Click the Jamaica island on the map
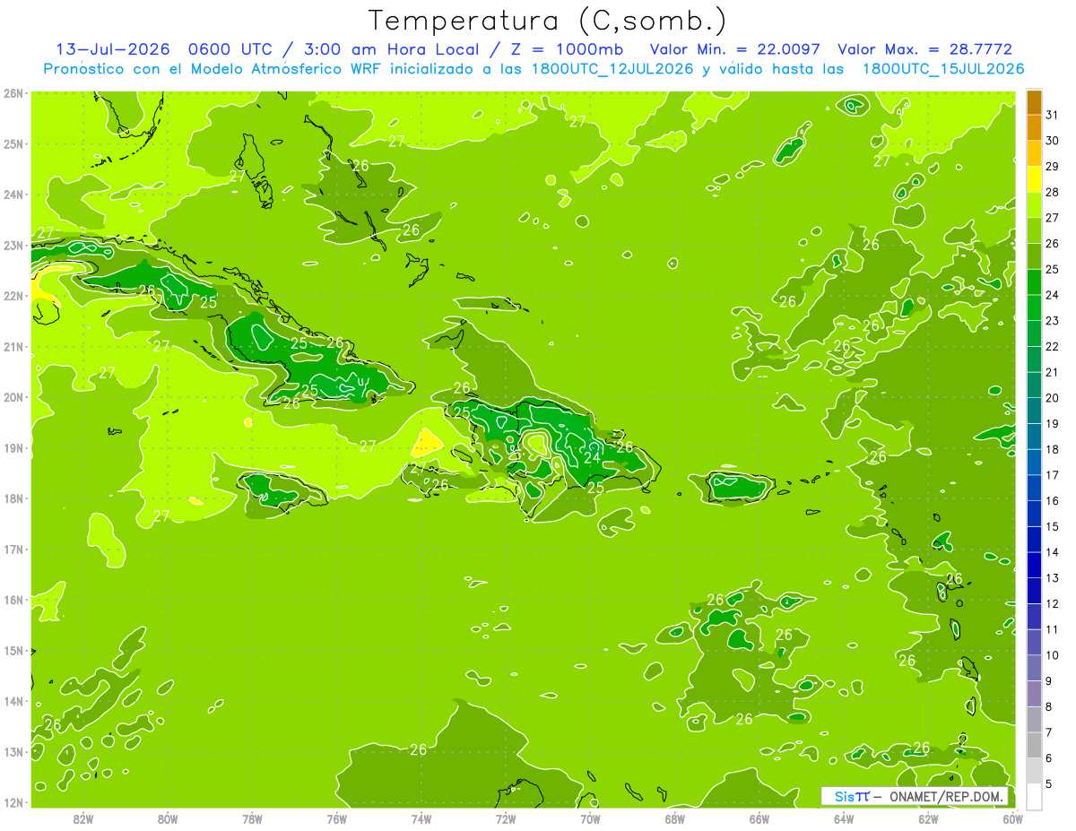Image resolution: width=1076 pixels, height=831 pixels. point(282,491)
